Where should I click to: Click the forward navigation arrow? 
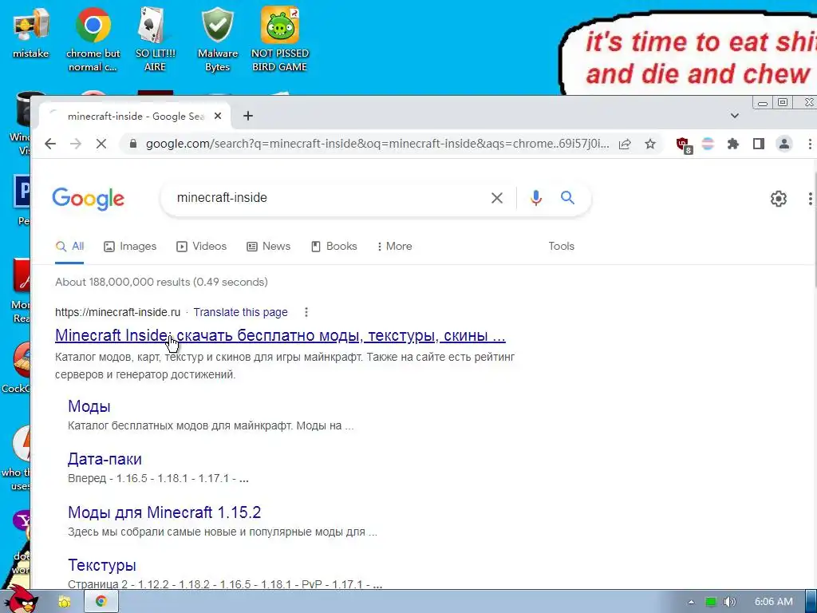click(76, 144)
